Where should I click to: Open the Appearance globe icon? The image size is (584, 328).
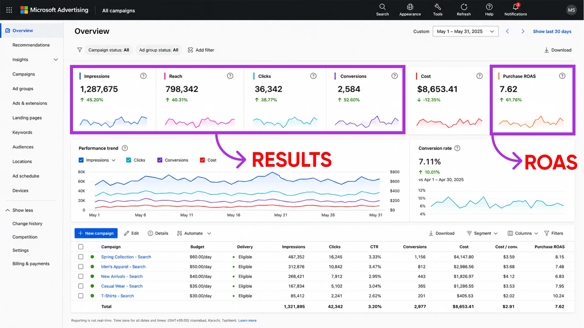pyautogui.click(x=410, y=7)
